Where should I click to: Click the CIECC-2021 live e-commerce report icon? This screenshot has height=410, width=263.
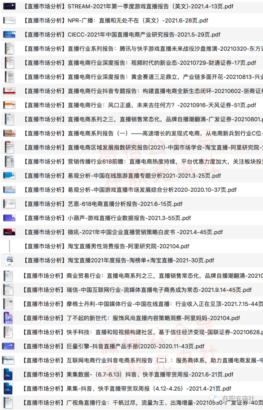coord(9,34)
